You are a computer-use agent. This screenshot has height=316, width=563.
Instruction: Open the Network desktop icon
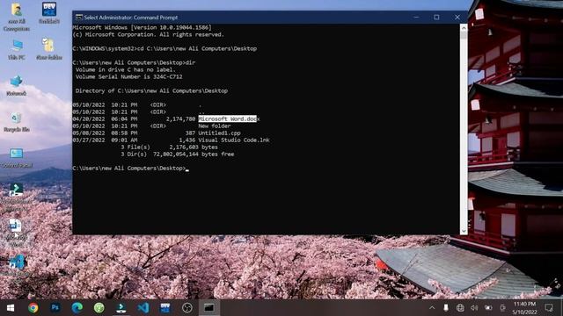tap(17, 85)
